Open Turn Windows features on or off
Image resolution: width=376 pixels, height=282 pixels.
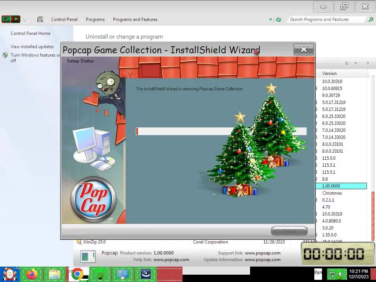35,58
